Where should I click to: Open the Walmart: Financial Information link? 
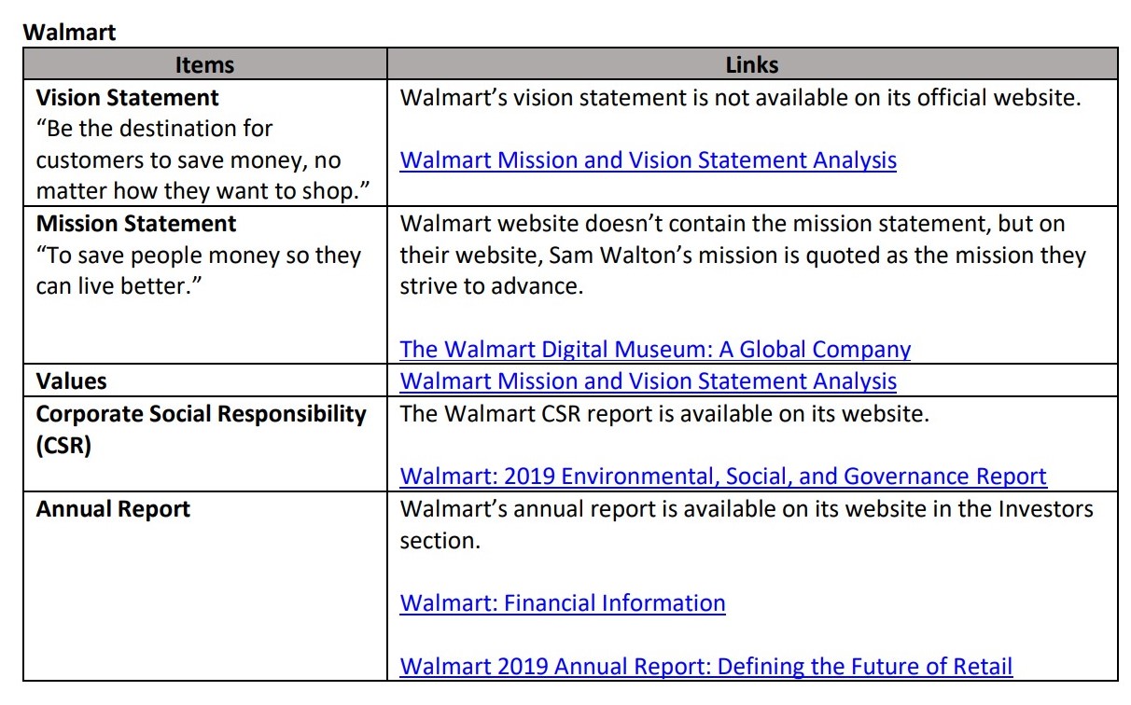[x=563, y=603]
